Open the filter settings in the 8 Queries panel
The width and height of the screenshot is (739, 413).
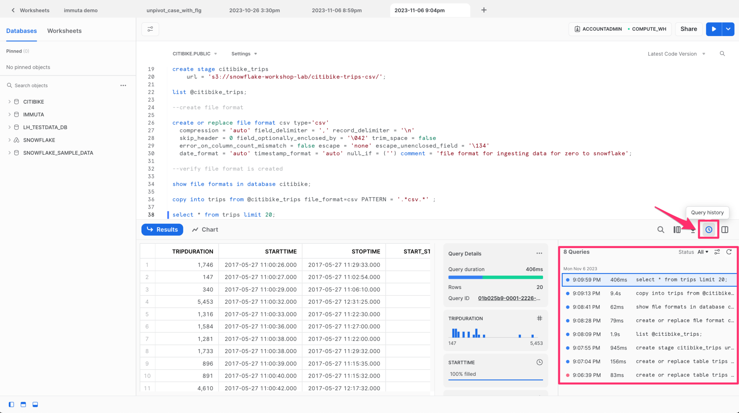tap(717, 252)
